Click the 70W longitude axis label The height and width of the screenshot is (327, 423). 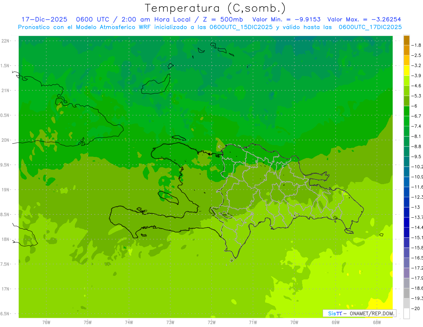(294, 322)
